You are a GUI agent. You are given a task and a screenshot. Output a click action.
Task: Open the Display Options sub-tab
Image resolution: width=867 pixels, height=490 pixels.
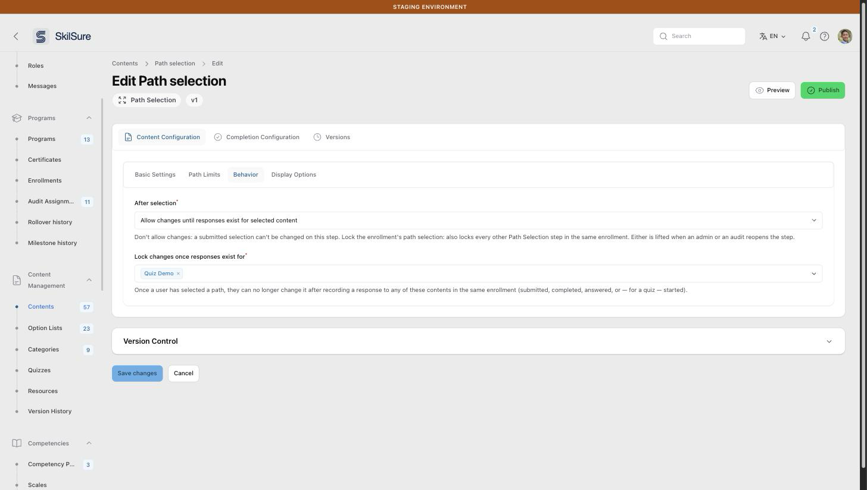[x=294, y=175]
